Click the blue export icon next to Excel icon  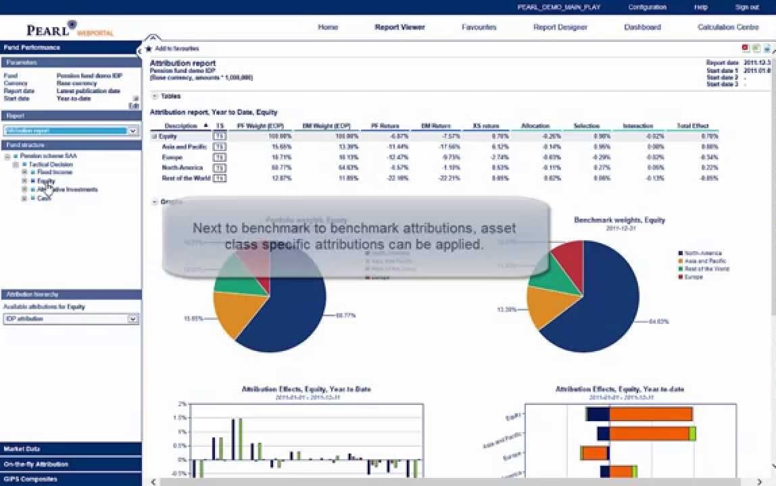click(x=766, y=47)
